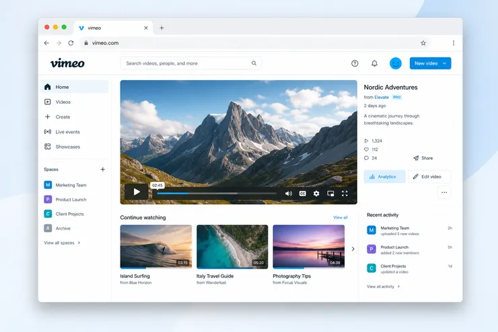498x332 pixels.
Task: Click Island Surfing title text
Action: [x=135, y=276]
